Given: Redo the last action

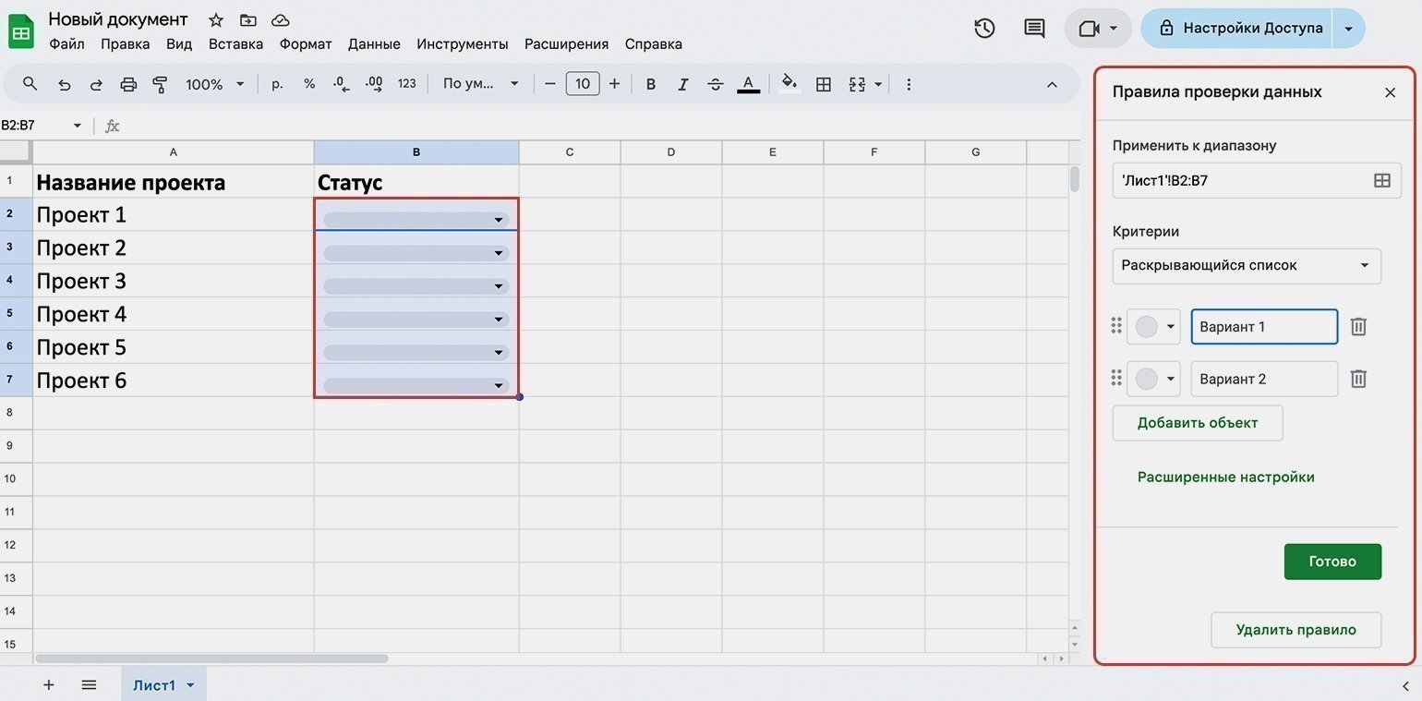Looking at the screenshot, I should click(96, 84).
